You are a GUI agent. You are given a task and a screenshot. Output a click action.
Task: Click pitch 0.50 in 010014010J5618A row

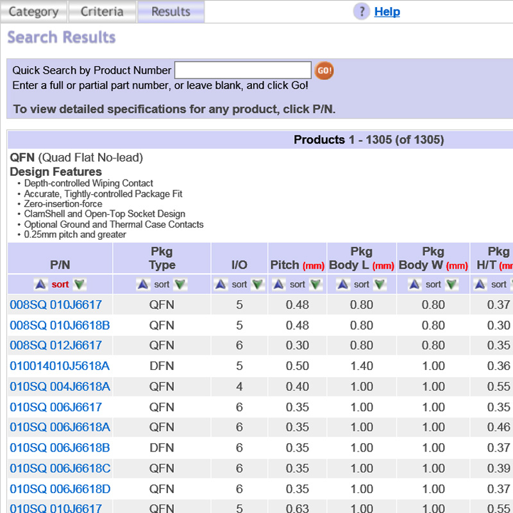coord(297,366)
